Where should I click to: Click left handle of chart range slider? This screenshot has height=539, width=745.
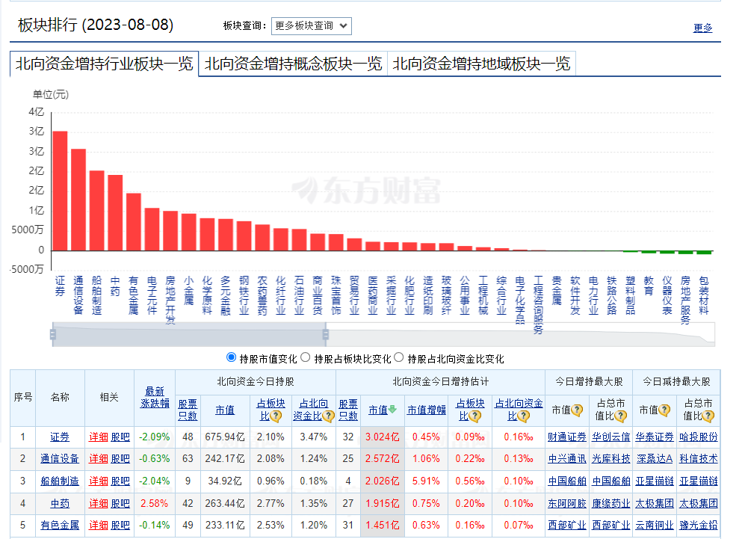click(x=53, y=333)
